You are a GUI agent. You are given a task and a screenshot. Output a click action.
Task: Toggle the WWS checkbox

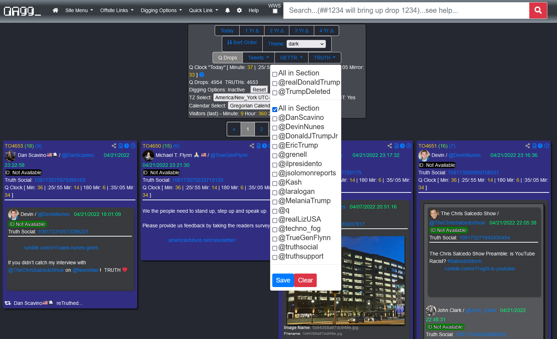point(275,11)
